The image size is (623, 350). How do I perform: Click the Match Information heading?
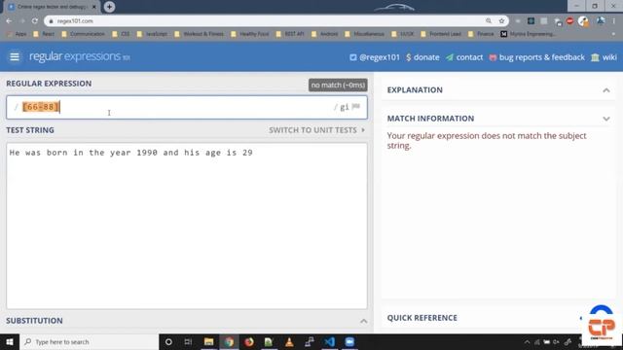pos(430,119)
